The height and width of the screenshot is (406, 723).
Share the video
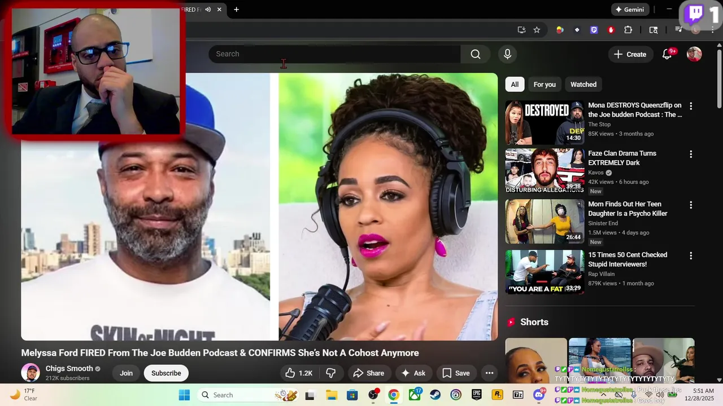point(368,373)
